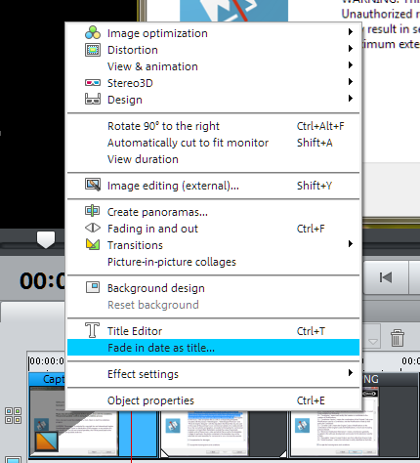Click the storyboard grid view icon
Image resolution: width=420 pixels, height=463 pixels.
(14, 416)
